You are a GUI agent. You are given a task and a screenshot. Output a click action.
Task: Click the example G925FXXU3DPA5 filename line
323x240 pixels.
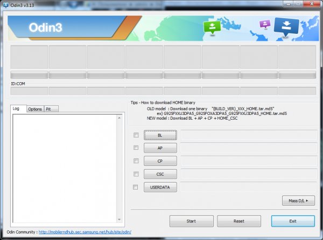point(222,113)
